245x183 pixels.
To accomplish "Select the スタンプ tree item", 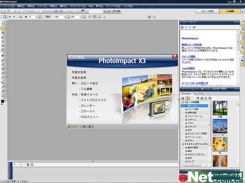I will point(192,127).
